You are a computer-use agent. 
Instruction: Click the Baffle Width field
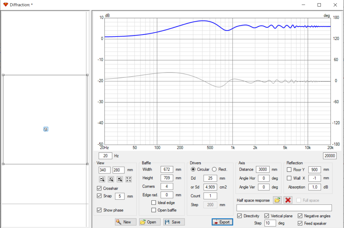pyautogui.click(x=167, y=169)
